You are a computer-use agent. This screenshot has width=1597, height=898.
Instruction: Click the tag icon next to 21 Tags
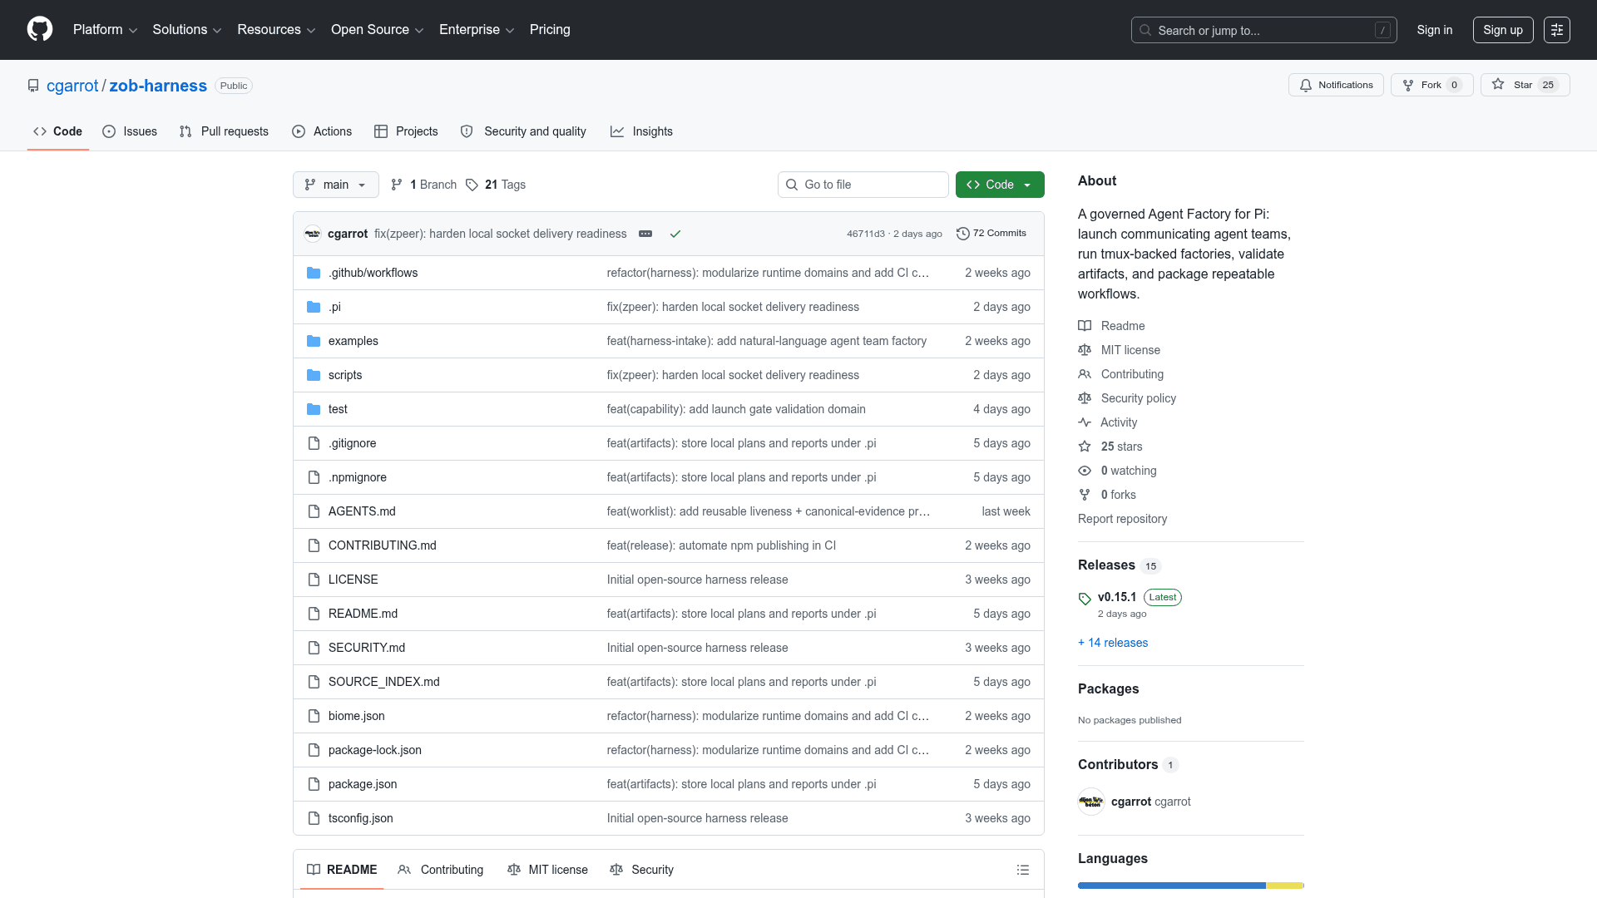pos(472,185)
